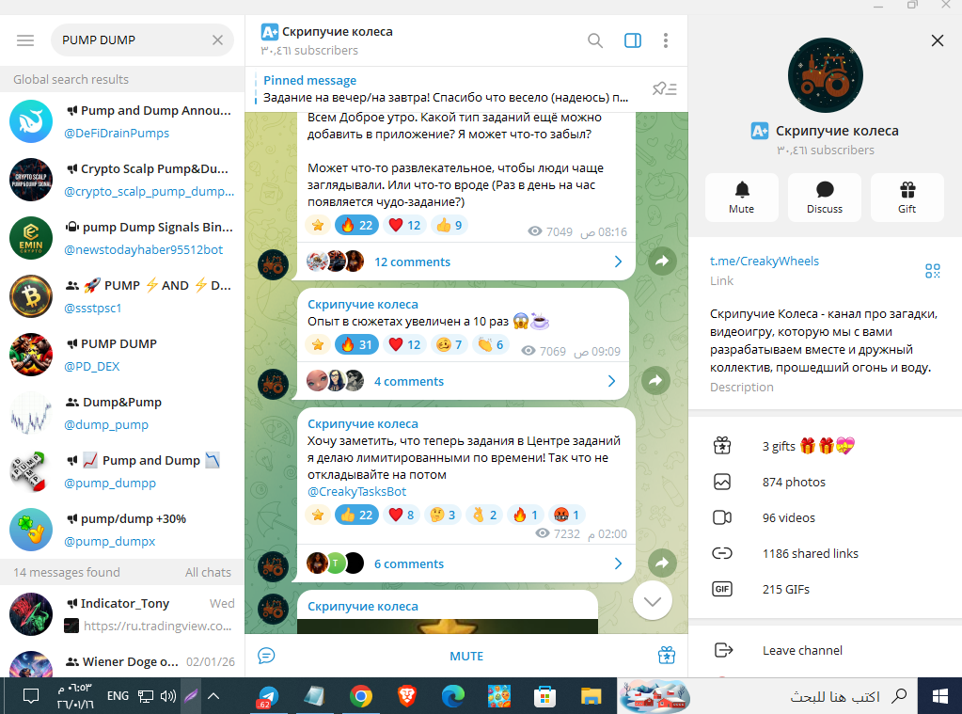Open Pump and Dump Annou... result
The width and height of the screenshot is (962, 714).
[122, 121]
